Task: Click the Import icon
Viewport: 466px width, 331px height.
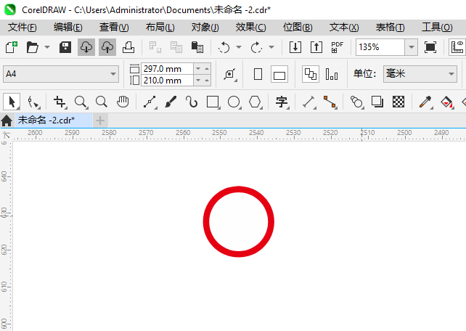Action: (x=295, y=47)
